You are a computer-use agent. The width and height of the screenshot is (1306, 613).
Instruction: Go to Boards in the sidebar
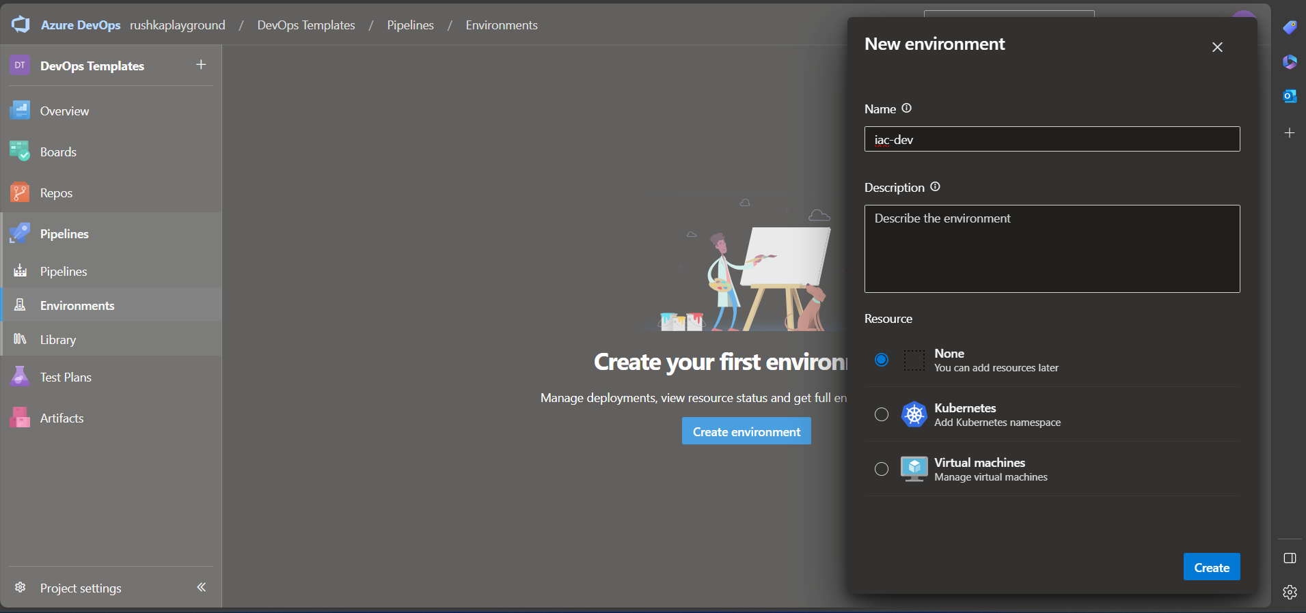click(58, 152)
